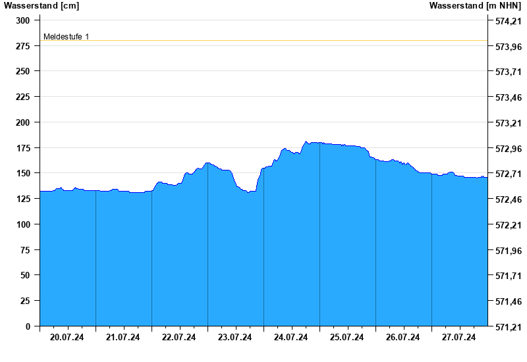
Task: Select the 23.07.24 date label
Action: 235,338
